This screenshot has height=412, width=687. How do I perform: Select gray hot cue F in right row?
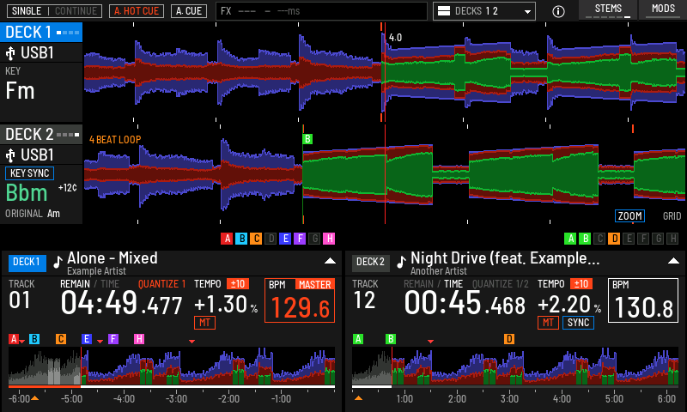point(643,239)
